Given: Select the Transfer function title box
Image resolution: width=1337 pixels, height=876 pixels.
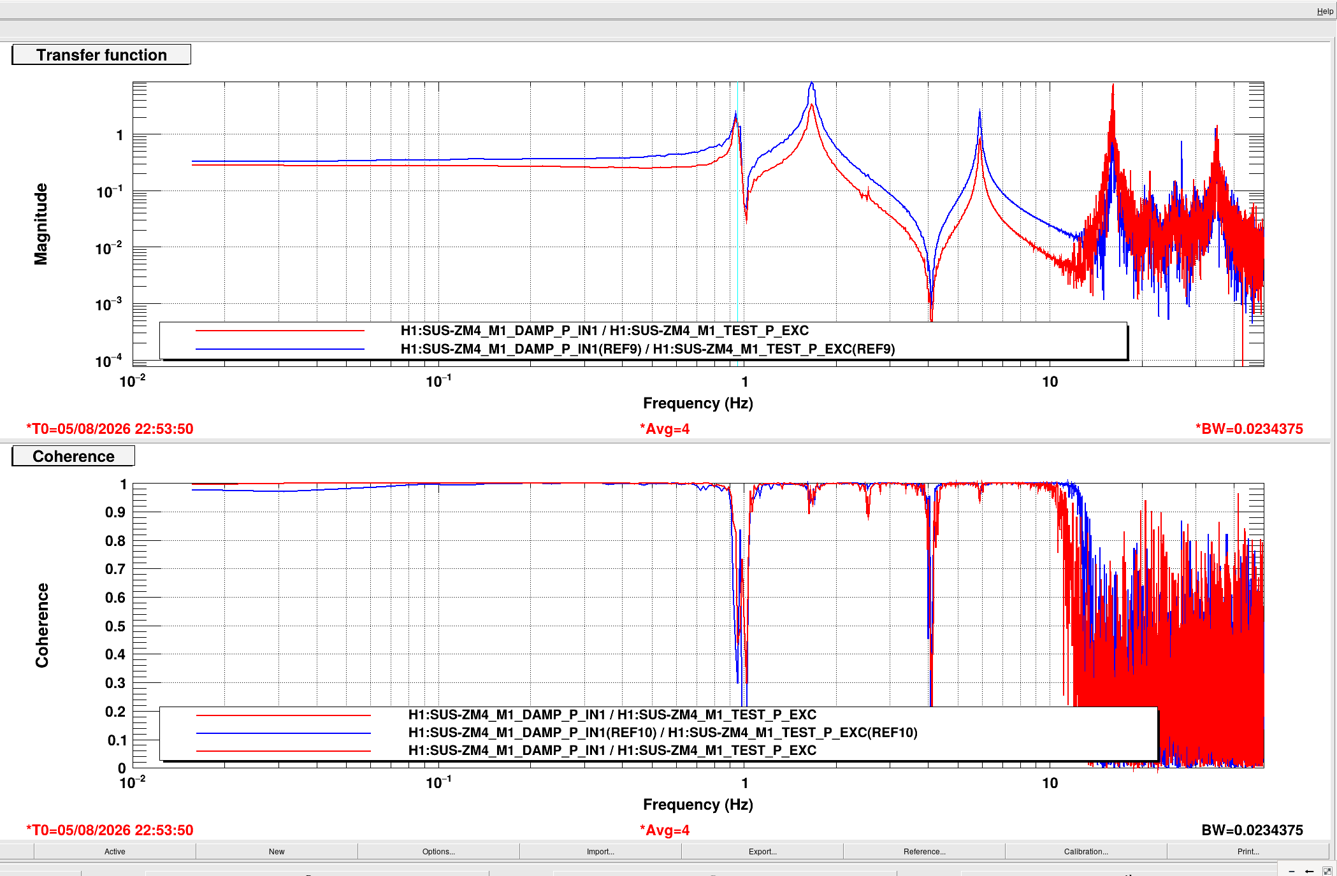Looking at the screenshot, I should coord(101,55).
